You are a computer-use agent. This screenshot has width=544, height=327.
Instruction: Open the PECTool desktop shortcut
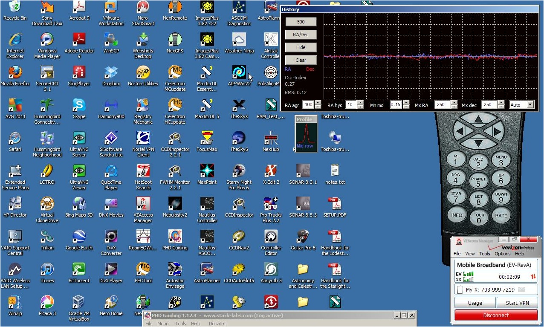(143, 273)
